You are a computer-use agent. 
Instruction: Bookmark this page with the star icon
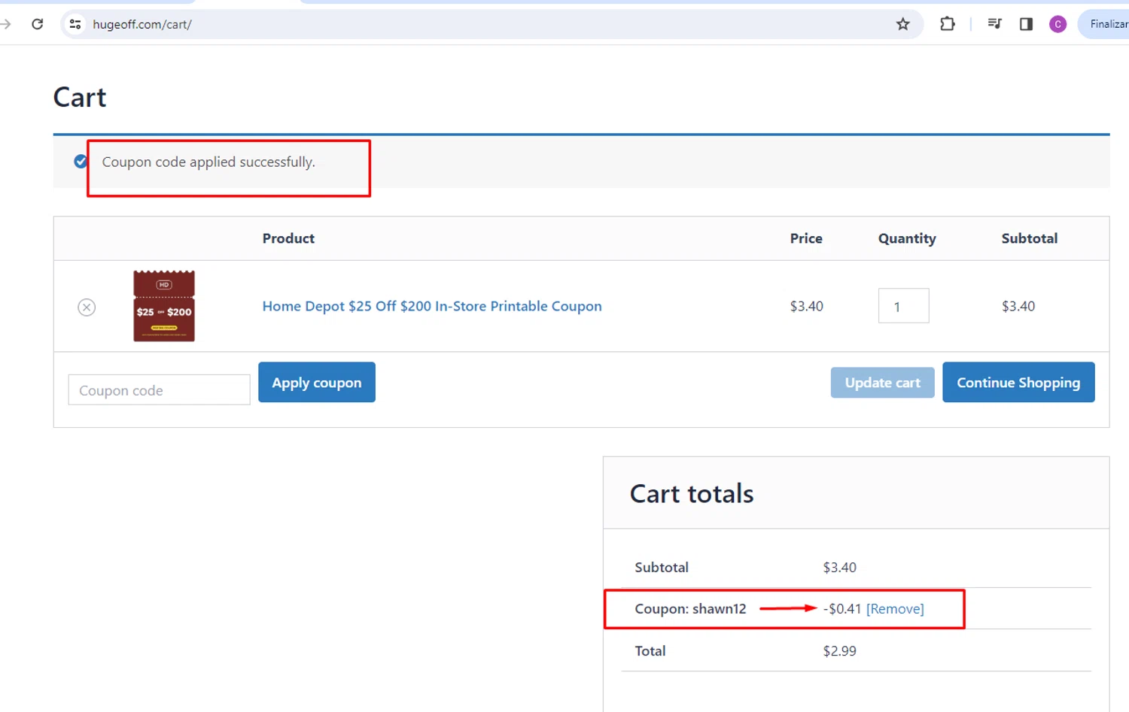tap(903, 24)
